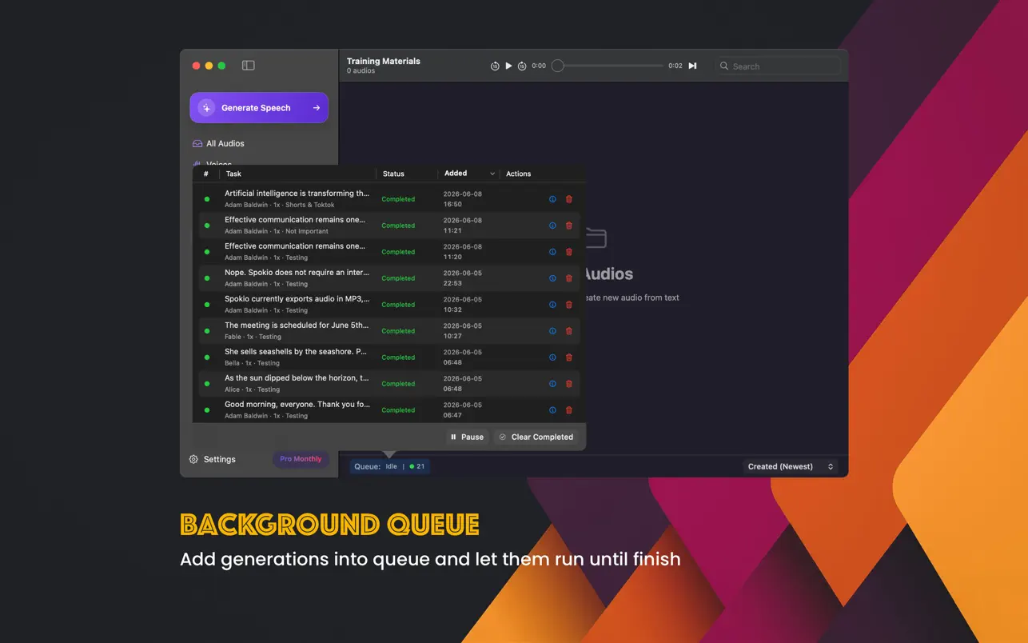Delete the Spokio currently exports task
This screenshot has height=643, width=1028.
[x=569, y=305]
